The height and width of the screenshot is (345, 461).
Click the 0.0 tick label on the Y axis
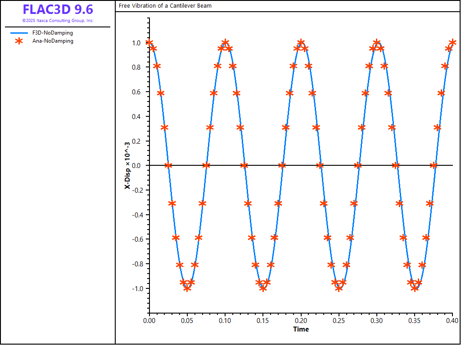136,166
